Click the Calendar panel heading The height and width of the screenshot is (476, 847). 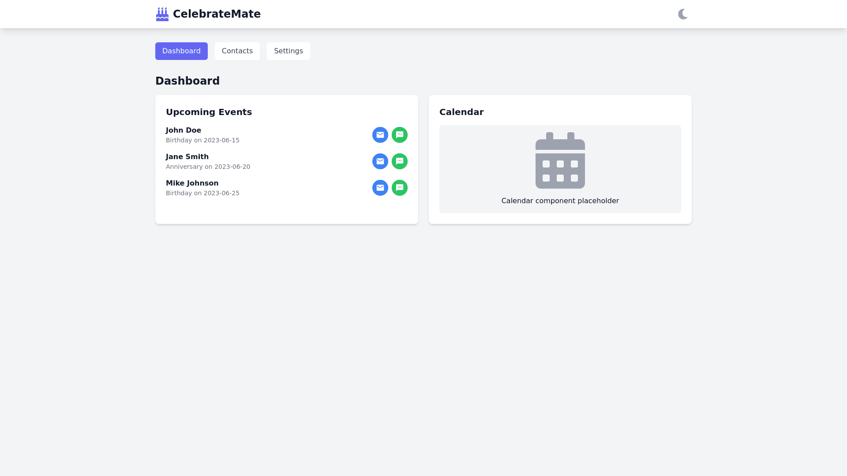click(461, 112)
